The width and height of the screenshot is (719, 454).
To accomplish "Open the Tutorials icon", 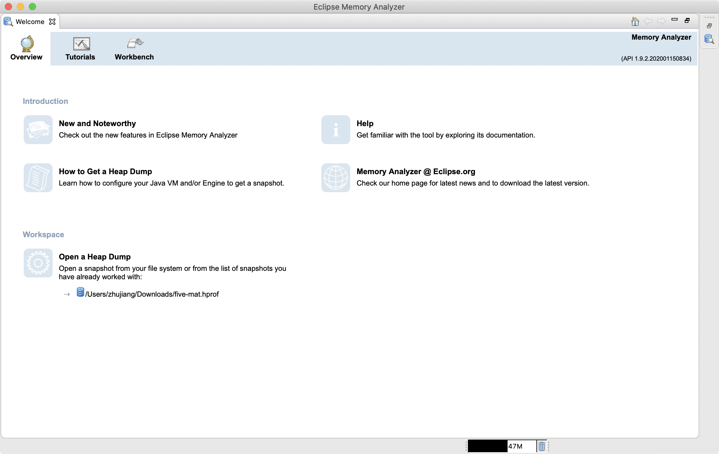I will [x=81, y=44].
